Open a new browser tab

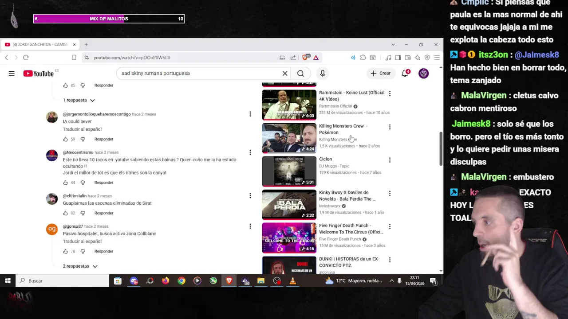pos(86,44)
